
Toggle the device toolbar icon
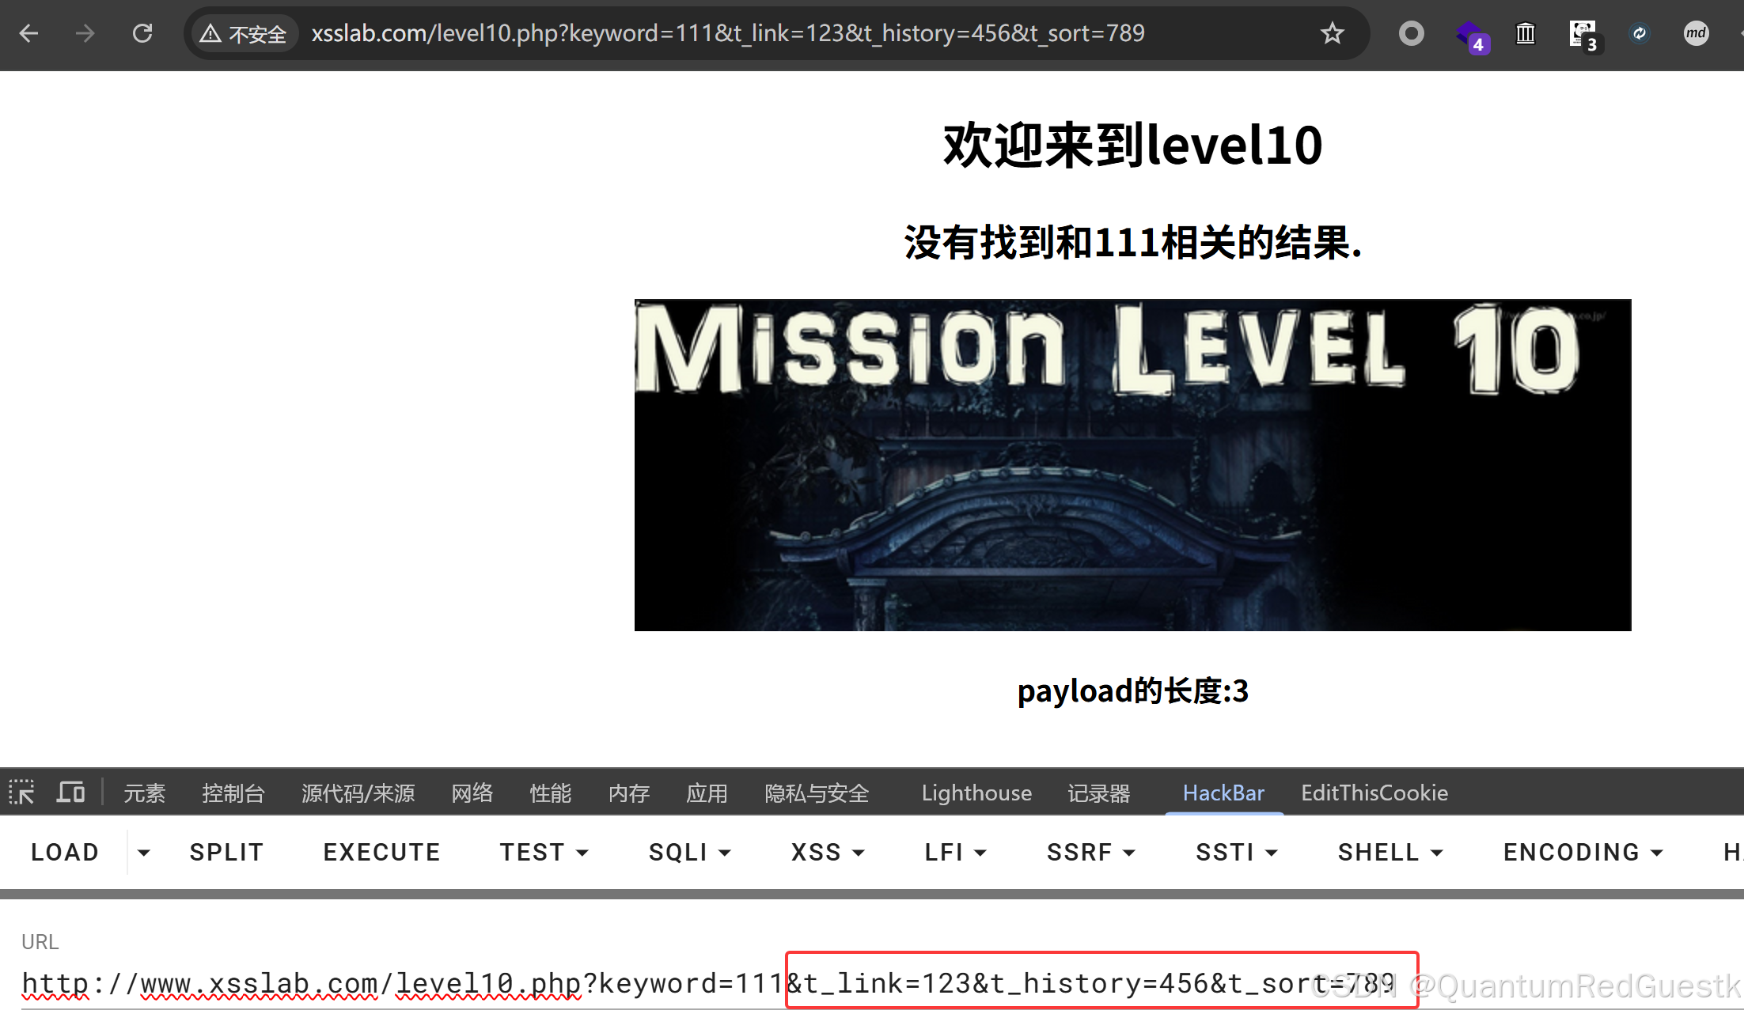point(70,792)
